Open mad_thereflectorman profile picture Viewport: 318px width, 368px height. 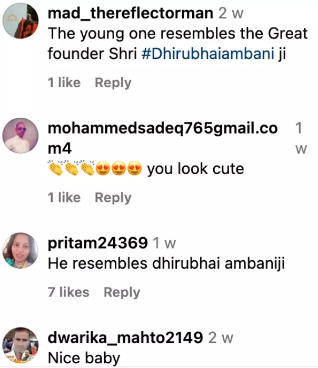(21, 21)
